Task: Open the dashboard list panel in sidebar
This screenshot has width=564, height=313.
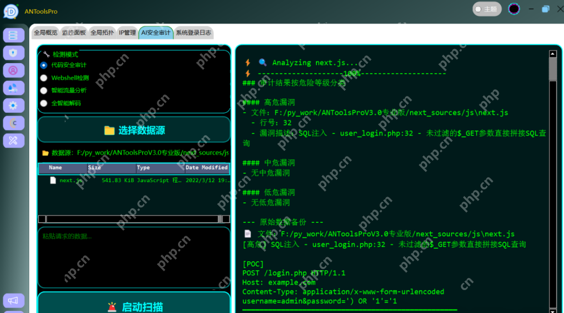Action: coord(13,34)
